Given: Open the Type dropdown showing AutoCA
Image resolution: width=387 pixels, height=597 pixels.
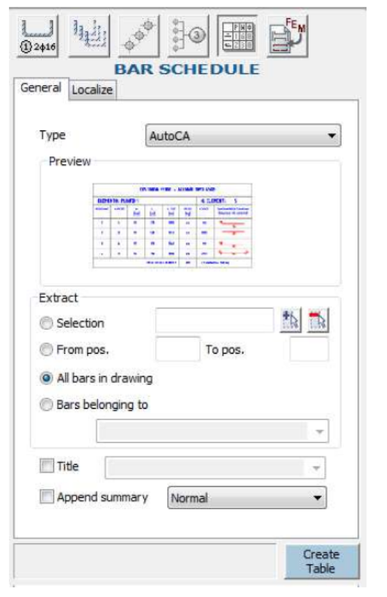Looking at the screenshot, I should click(243, 136).
